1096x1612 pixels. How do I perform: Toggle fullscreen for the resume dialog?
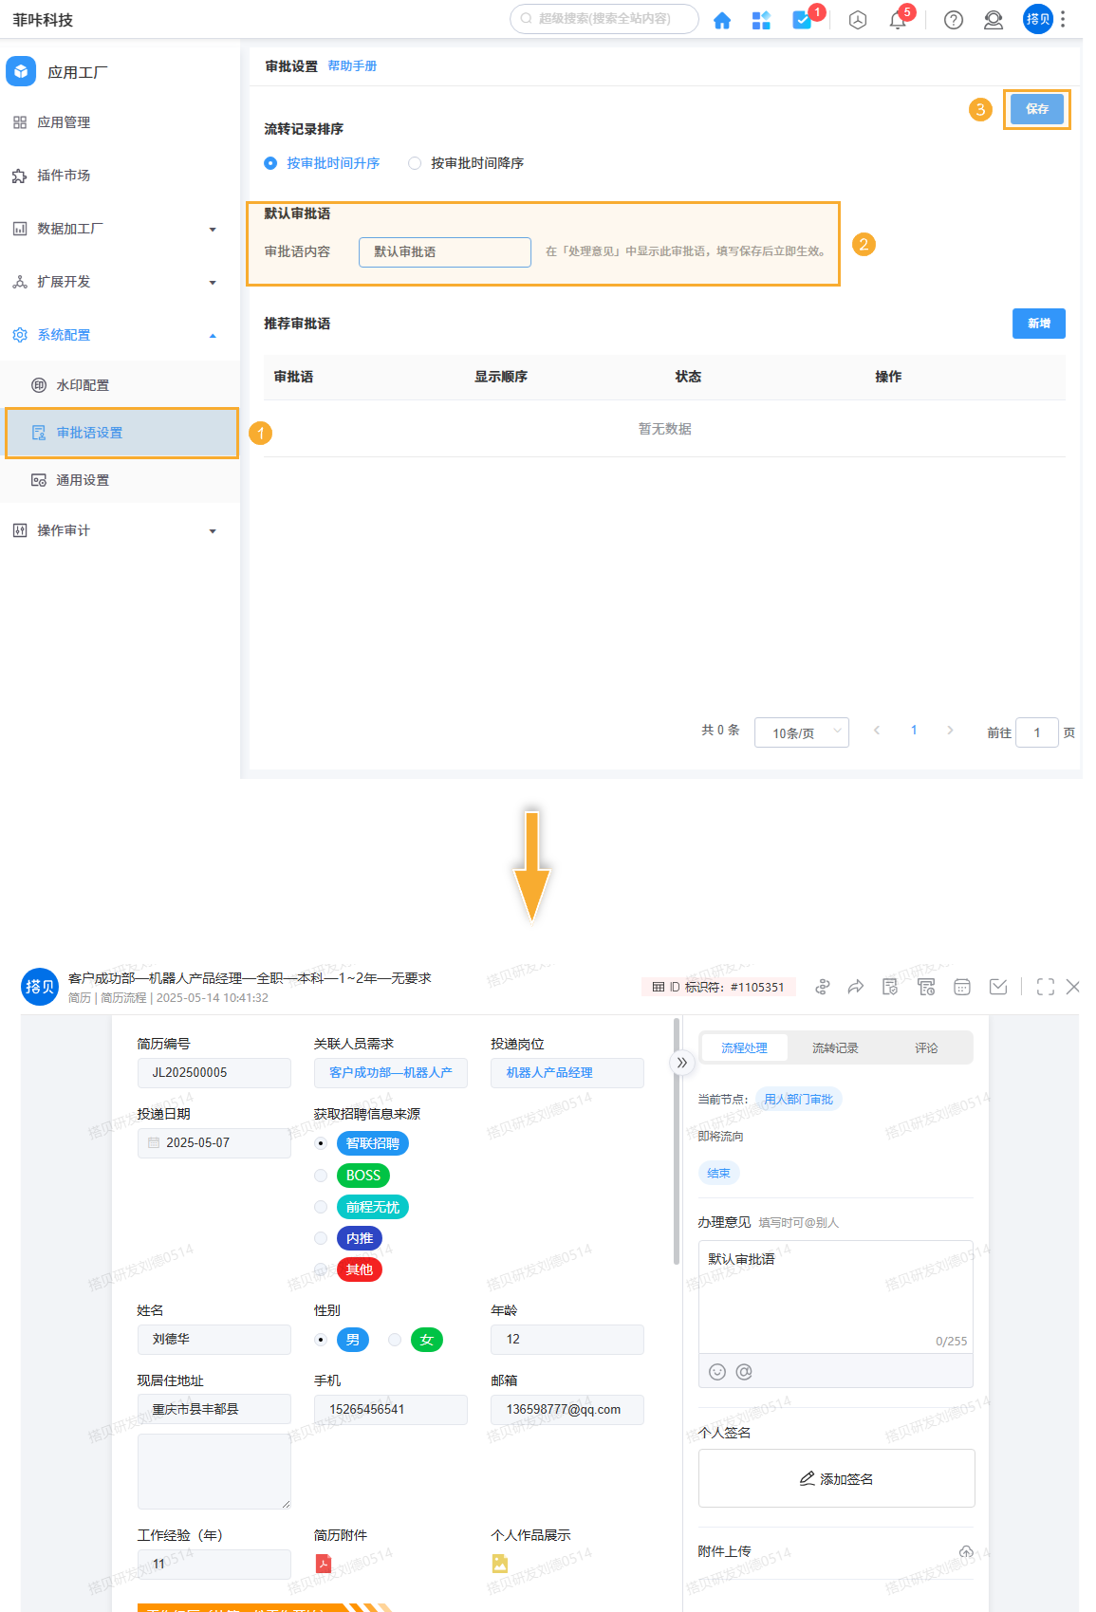tap(1046, 987)
